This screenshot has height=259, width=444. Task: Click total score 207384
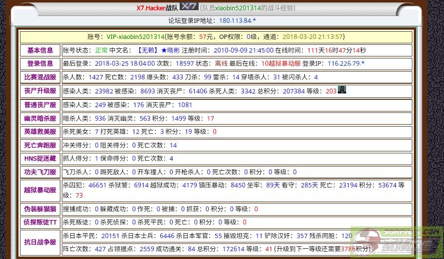294,91
